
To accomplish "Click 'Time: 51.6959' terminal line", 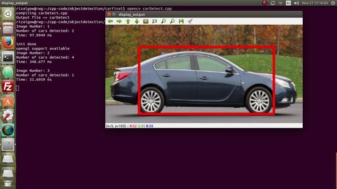I will [34, 80].
